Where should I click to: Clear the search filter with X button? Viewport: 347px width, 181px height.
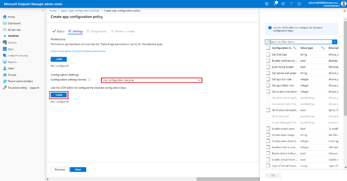click(x=334, y=42)
